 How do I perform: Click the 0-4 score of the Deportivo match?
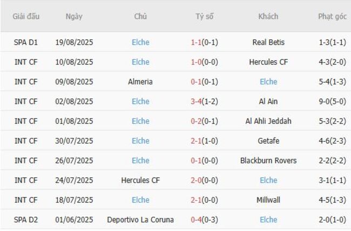tap(197, 220)
